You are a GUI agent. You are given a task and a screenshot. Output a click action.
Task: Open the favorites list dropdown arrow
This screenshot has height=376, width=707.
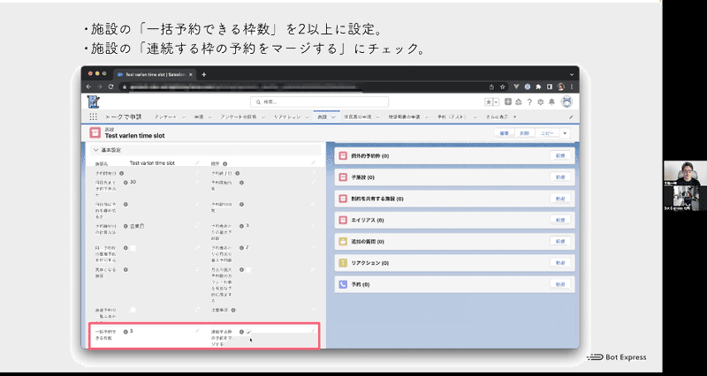(496, 102)
